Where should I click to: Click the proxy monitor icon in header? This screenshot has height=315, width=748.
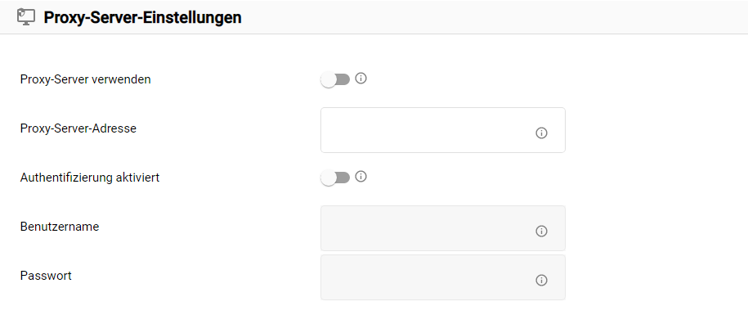(26, 17)
